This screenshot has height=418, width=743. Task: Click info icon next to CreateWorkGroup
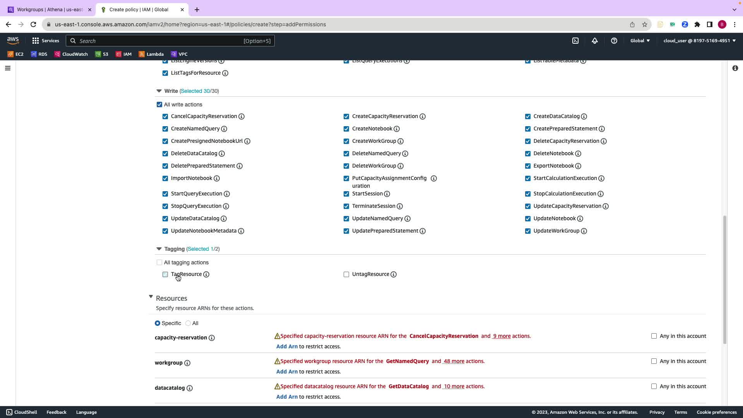(401, 141)
